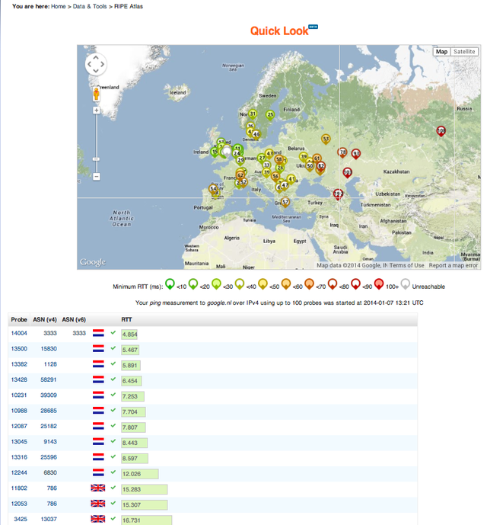
Task: Open probe 10231 link
Action: (x=19, y=395)
